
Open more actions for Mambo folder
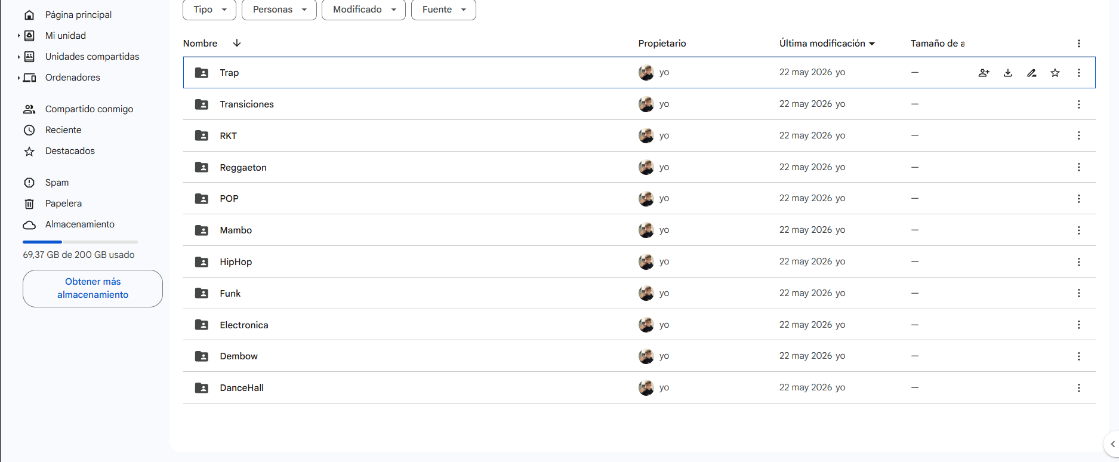click(1079, 230)
